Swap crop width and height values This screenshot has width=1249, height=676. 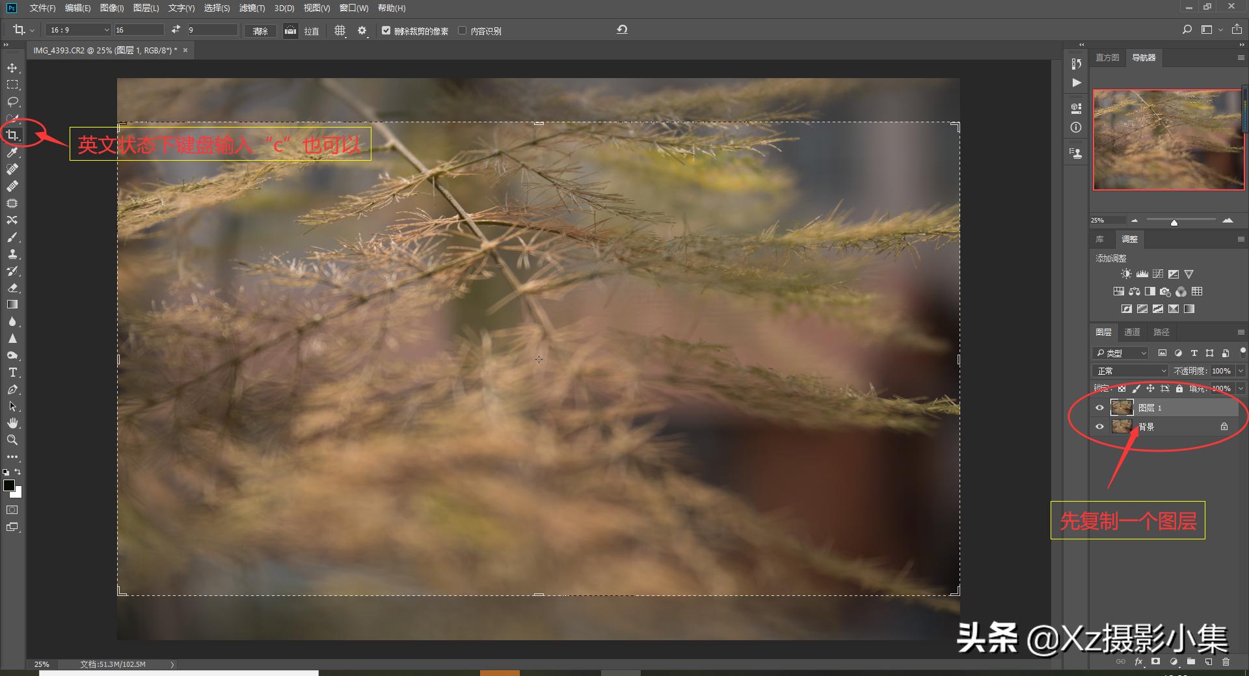pyautogui.click(x=176, y=30)
